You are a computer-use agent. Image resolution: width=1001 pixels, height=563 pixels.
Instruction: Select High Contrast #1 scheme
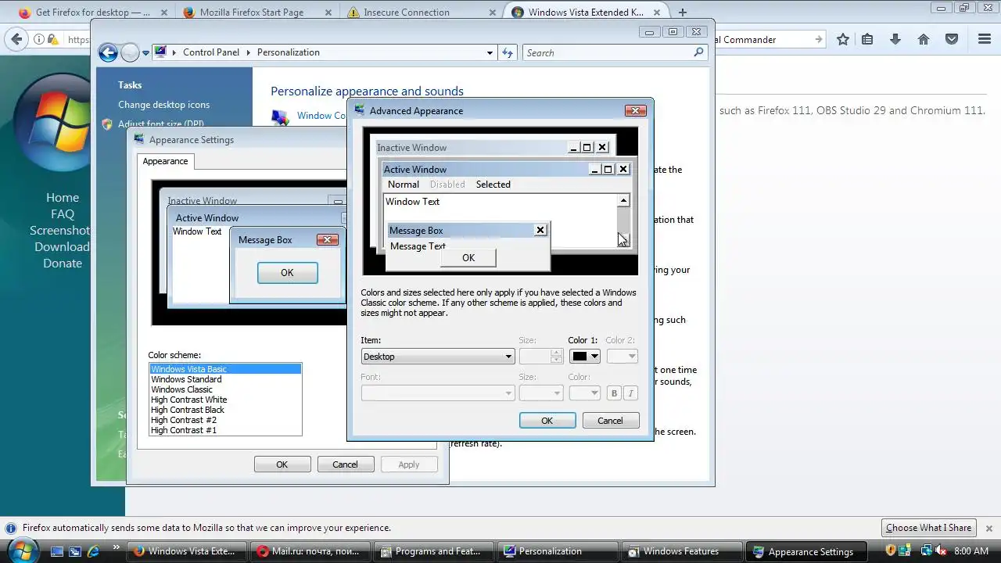point(225,430)
